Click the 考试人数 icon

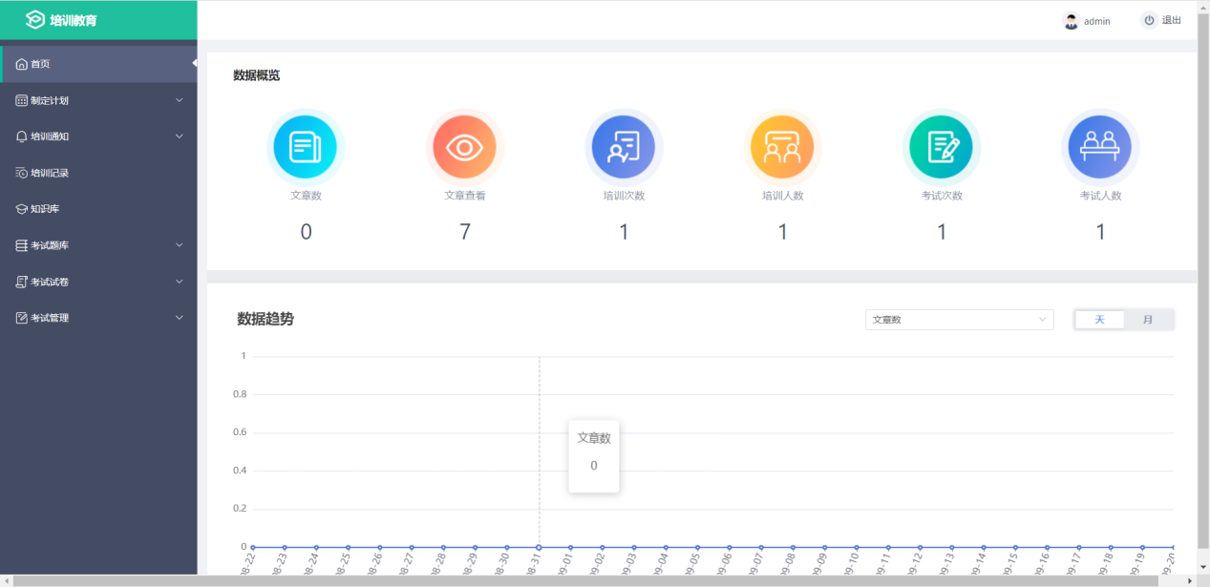[x=1100, y=148]
